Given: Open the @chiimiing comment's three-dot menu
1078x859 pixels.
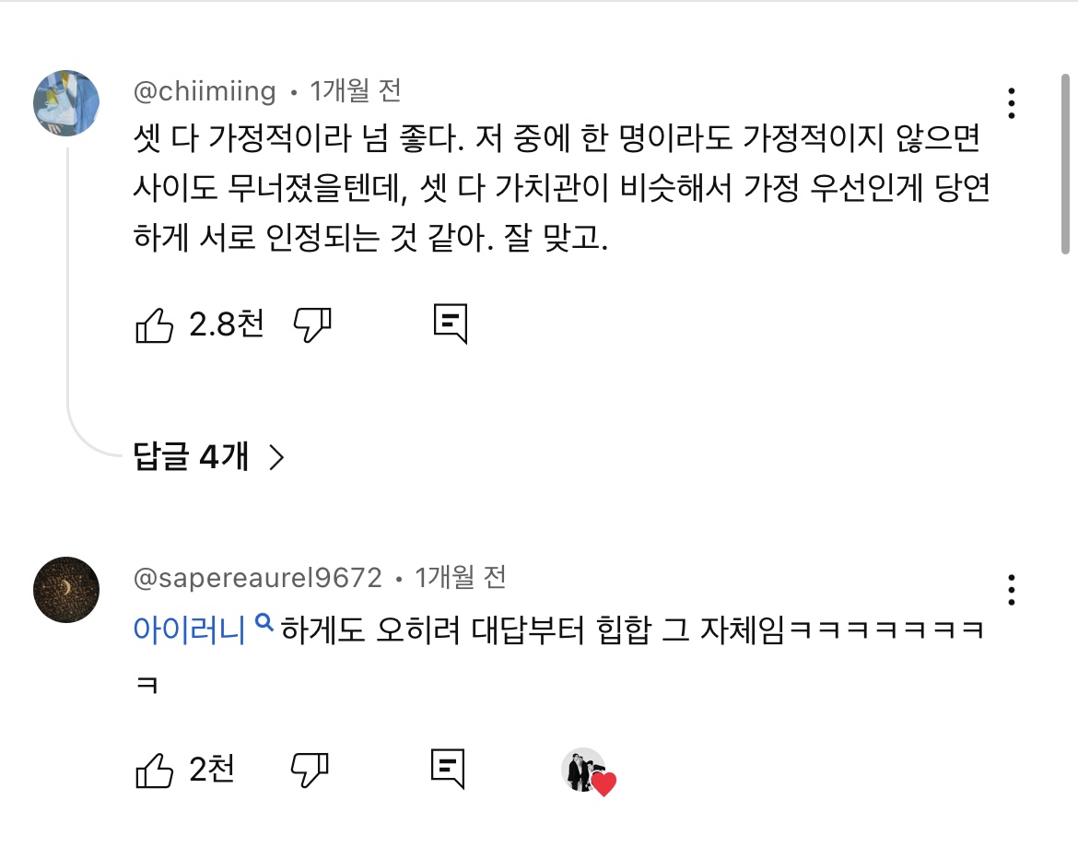Looking at the screenshot, I should tap(1012, 103).
